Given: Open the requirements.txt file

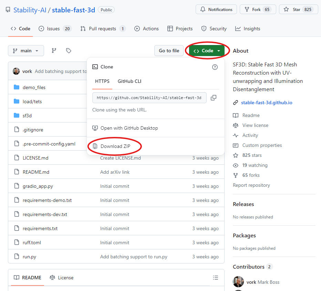Looking at the screenshot, I should tap(40, 228).
